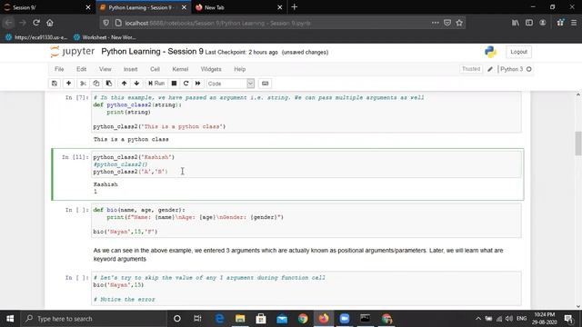Reload the current page

click(x=36, y=23)
